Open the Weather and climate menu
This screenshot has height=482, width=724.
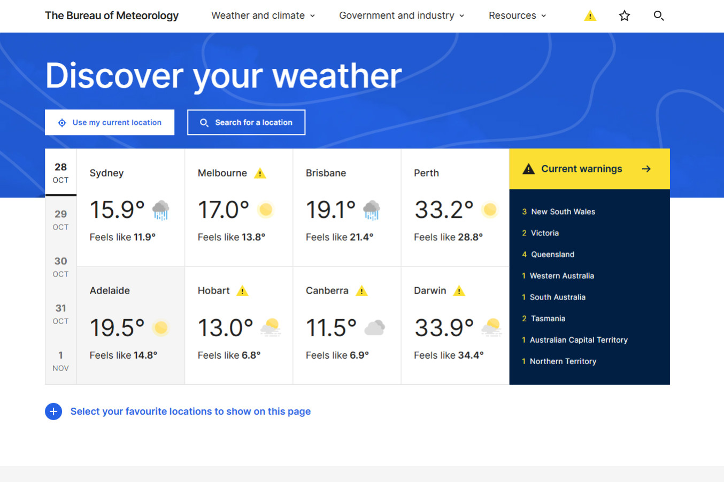(x=263, y=15)
